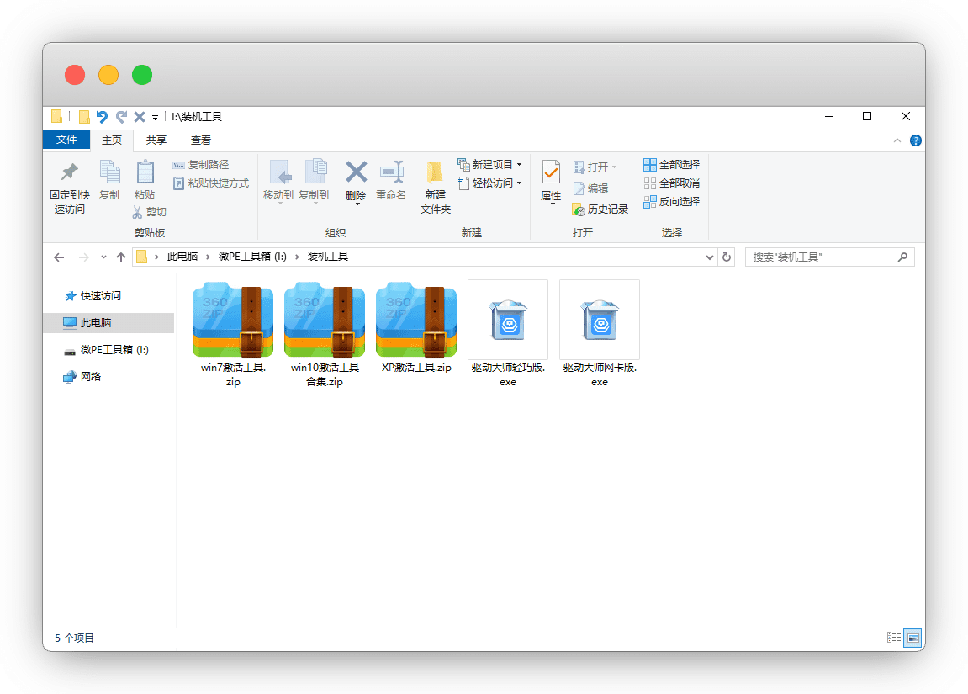Click the Select All (全部选择) icon
Viewport: 968px width, 694px height.
tap(650, 165)
